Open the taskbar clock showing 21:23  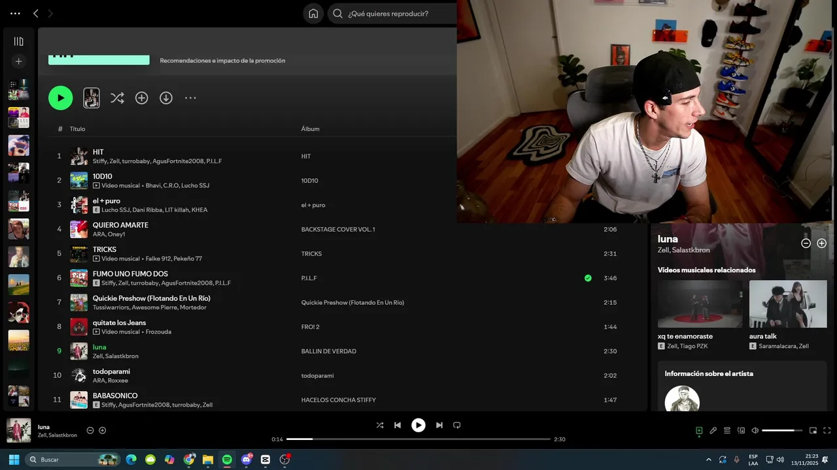tap(804, 460)
